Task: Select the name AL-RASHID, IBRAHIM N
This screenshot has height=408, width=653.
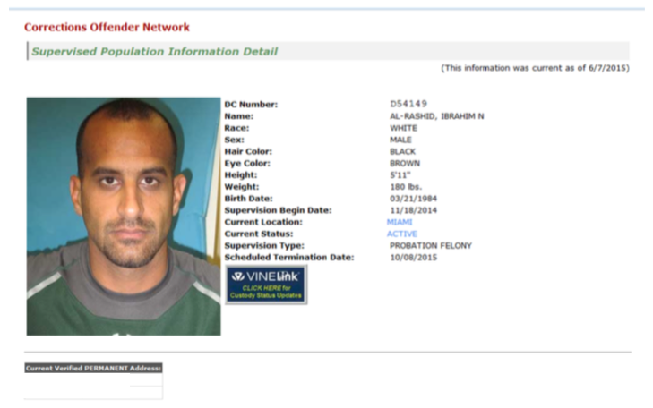Action: click(437, 116)
